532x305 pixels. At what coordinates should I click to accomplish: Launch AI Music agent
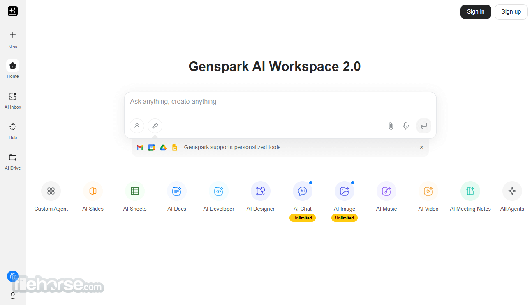(x=386, y=197)
